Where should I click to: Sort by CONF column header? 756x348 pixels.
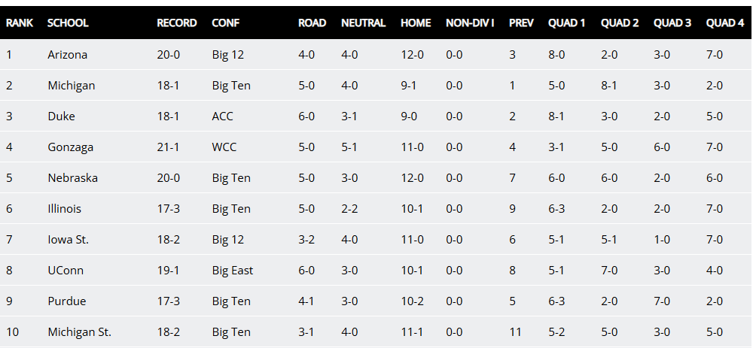(x=226, y=23)
